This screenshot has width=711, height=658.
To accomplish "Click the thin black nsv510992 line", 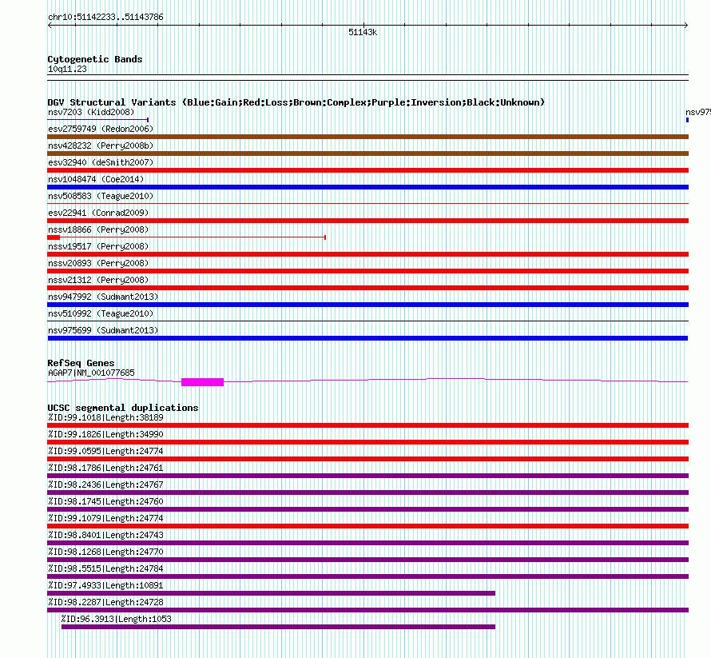I will coord(367,321).
